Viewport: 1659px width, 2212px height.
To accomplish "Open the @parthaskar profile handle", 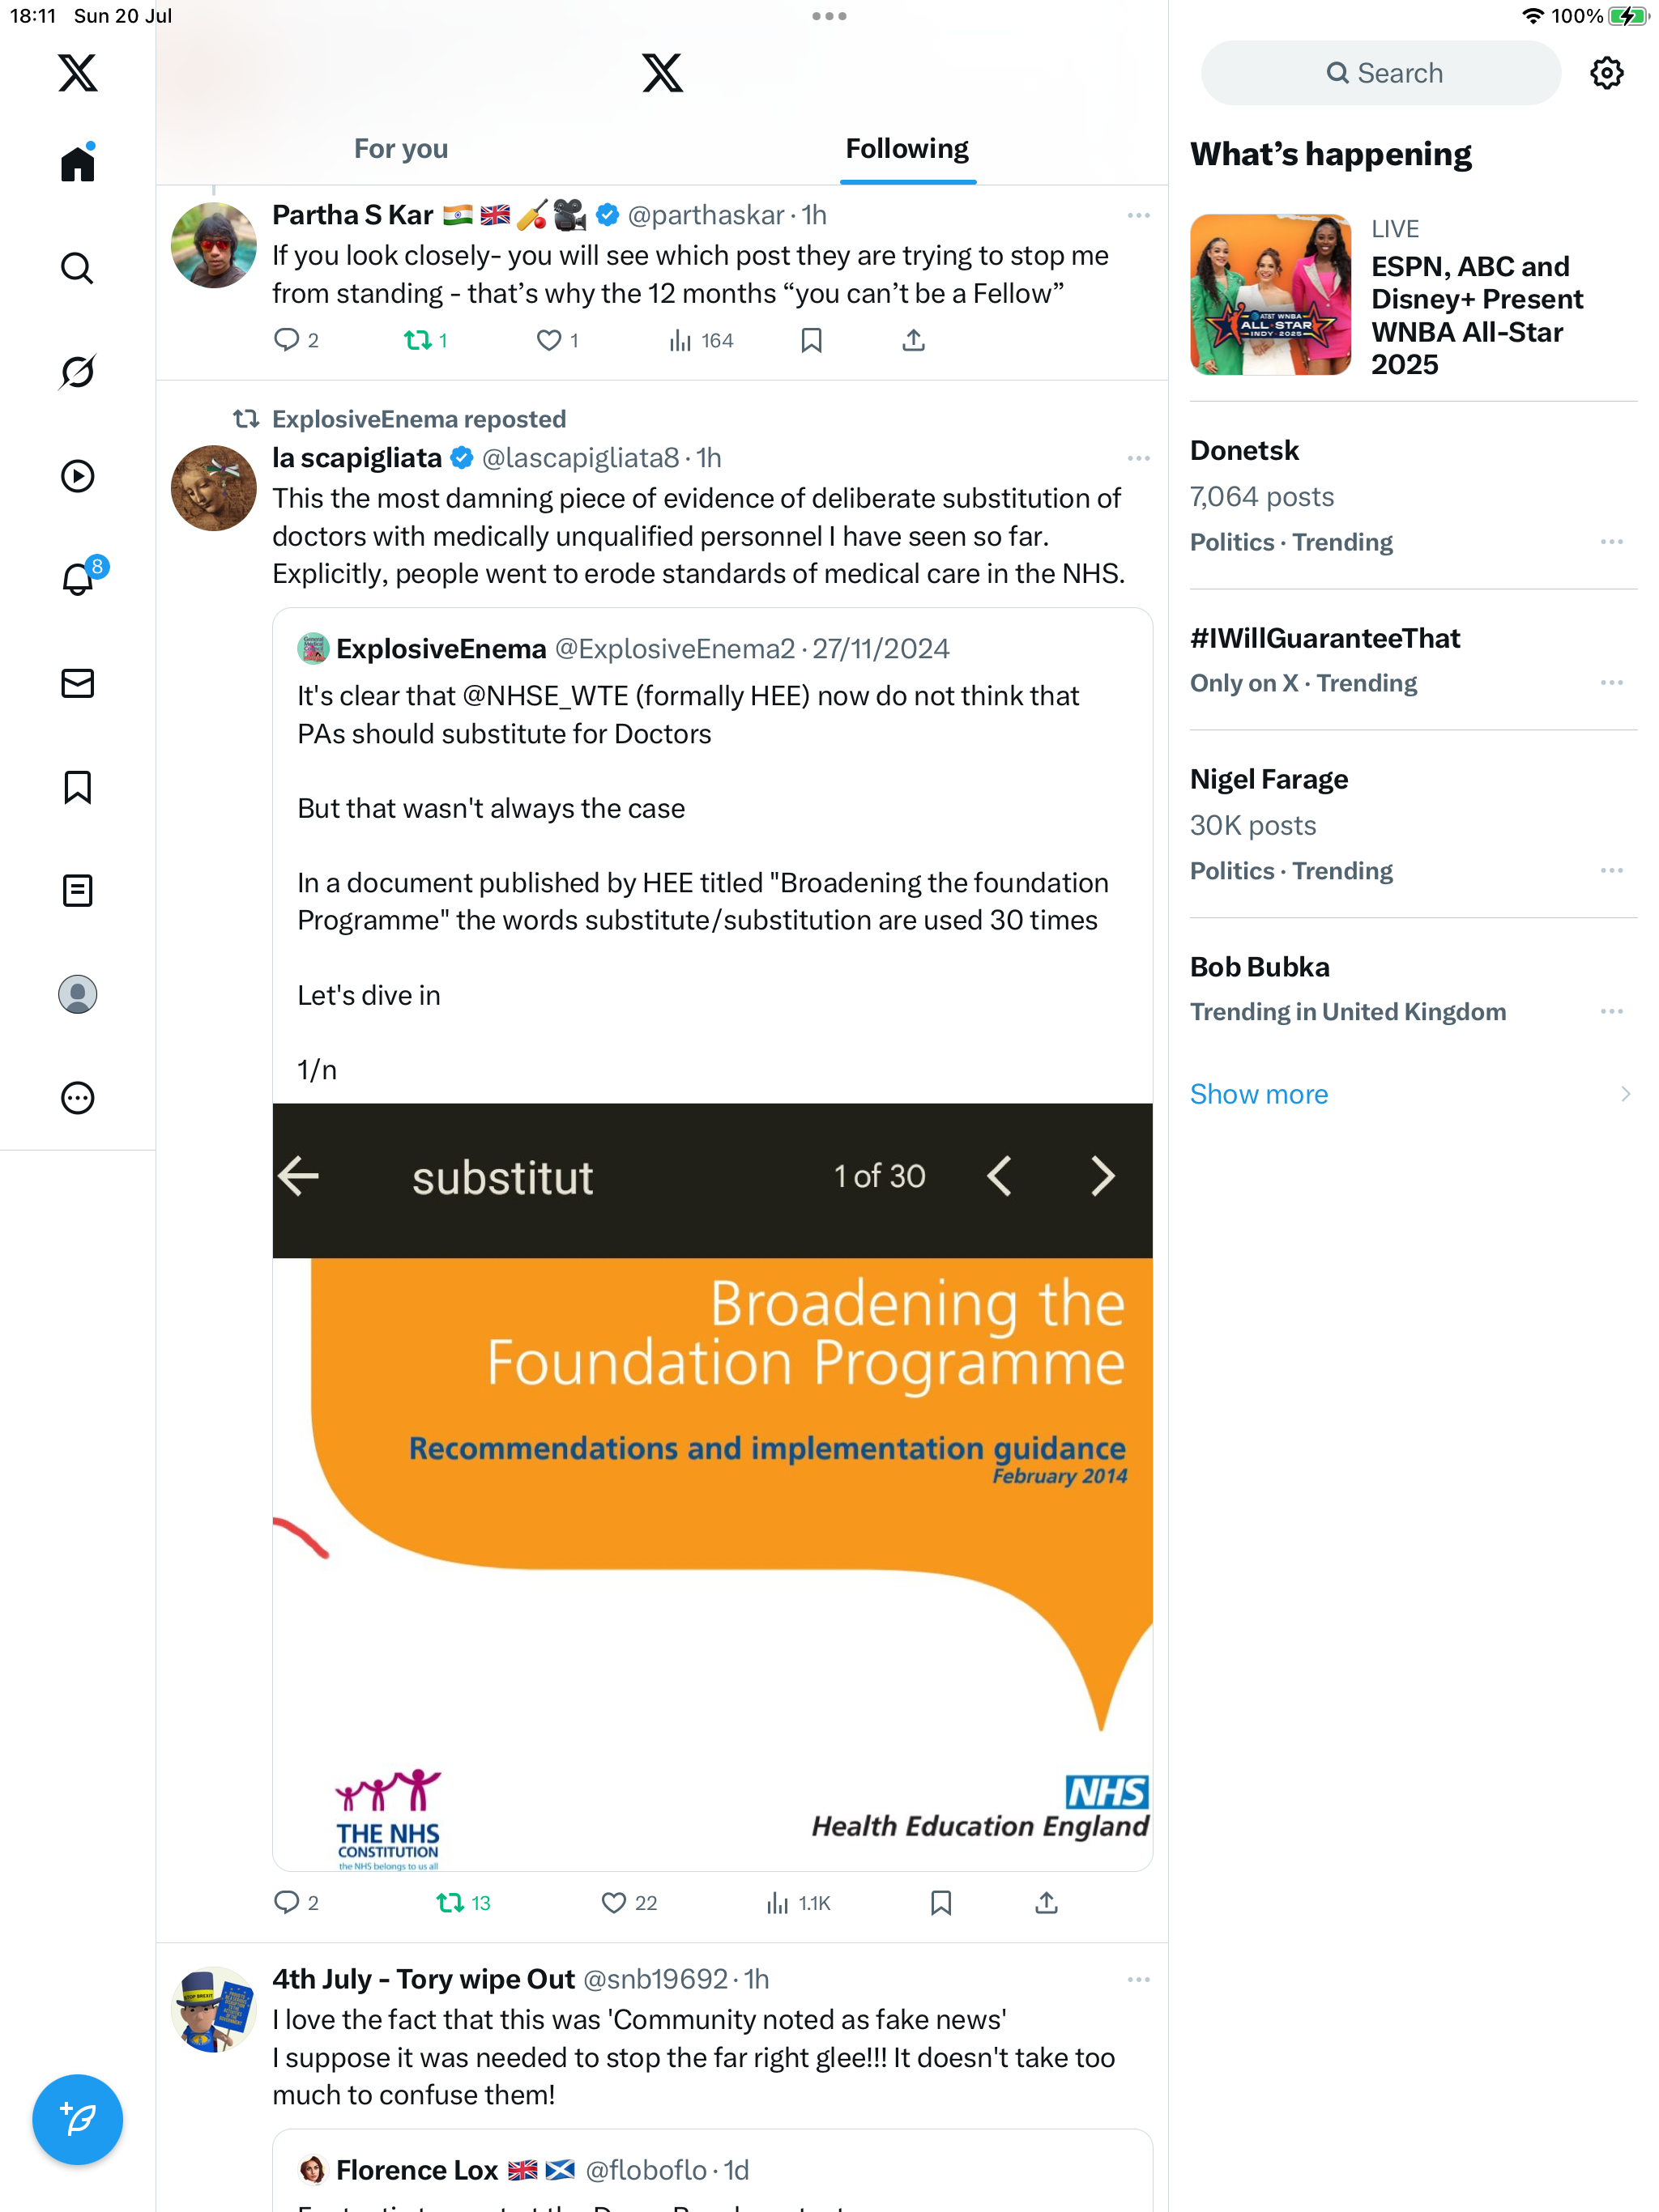I will 706,215.
